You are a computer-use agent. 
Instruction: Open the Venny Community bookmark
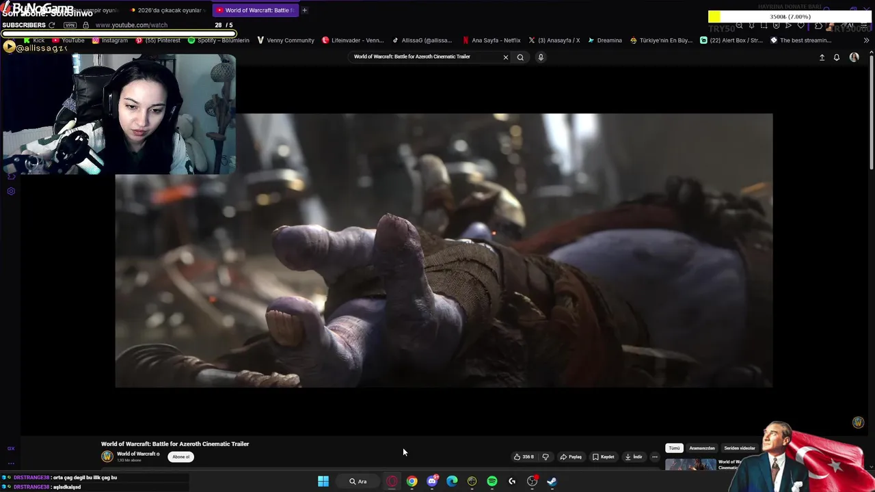point(286,40)
